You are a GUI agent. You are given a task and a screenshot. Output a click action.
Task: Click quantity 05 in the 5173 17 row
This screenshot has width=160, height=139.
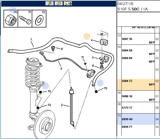(x=157, y=108)
